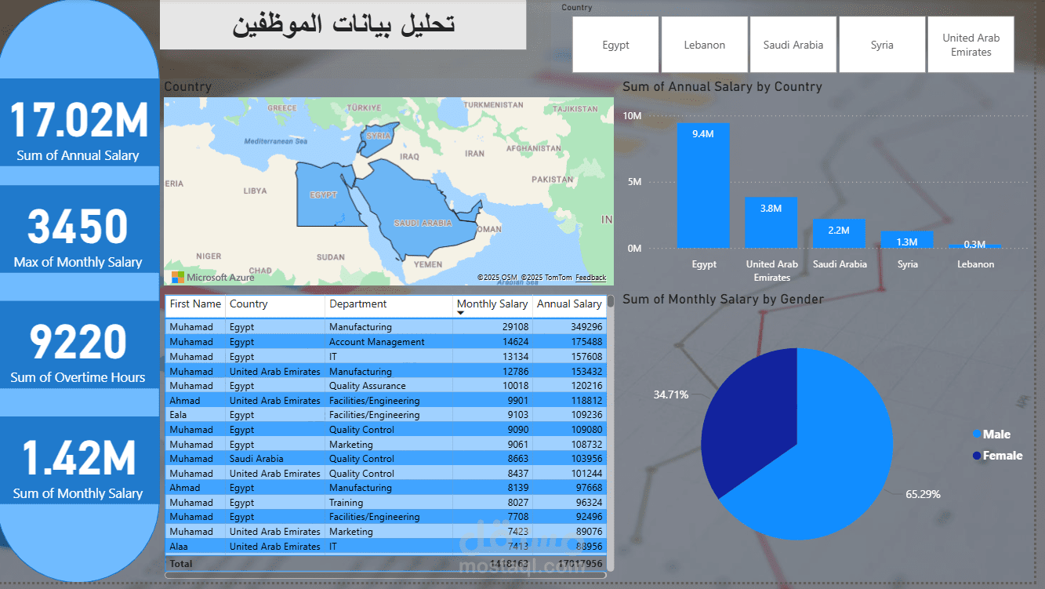Click the Monthly Salary sort arrow
The image size is (1045, 589).
pos(461,313)
